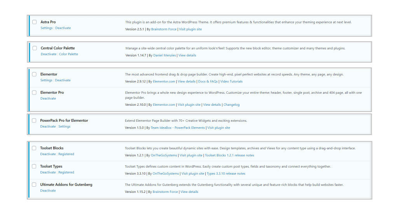Screen dimensions: 398x224
Task: Deactivate PowerPack Pro for Elementor
Action: click(48, 126)
